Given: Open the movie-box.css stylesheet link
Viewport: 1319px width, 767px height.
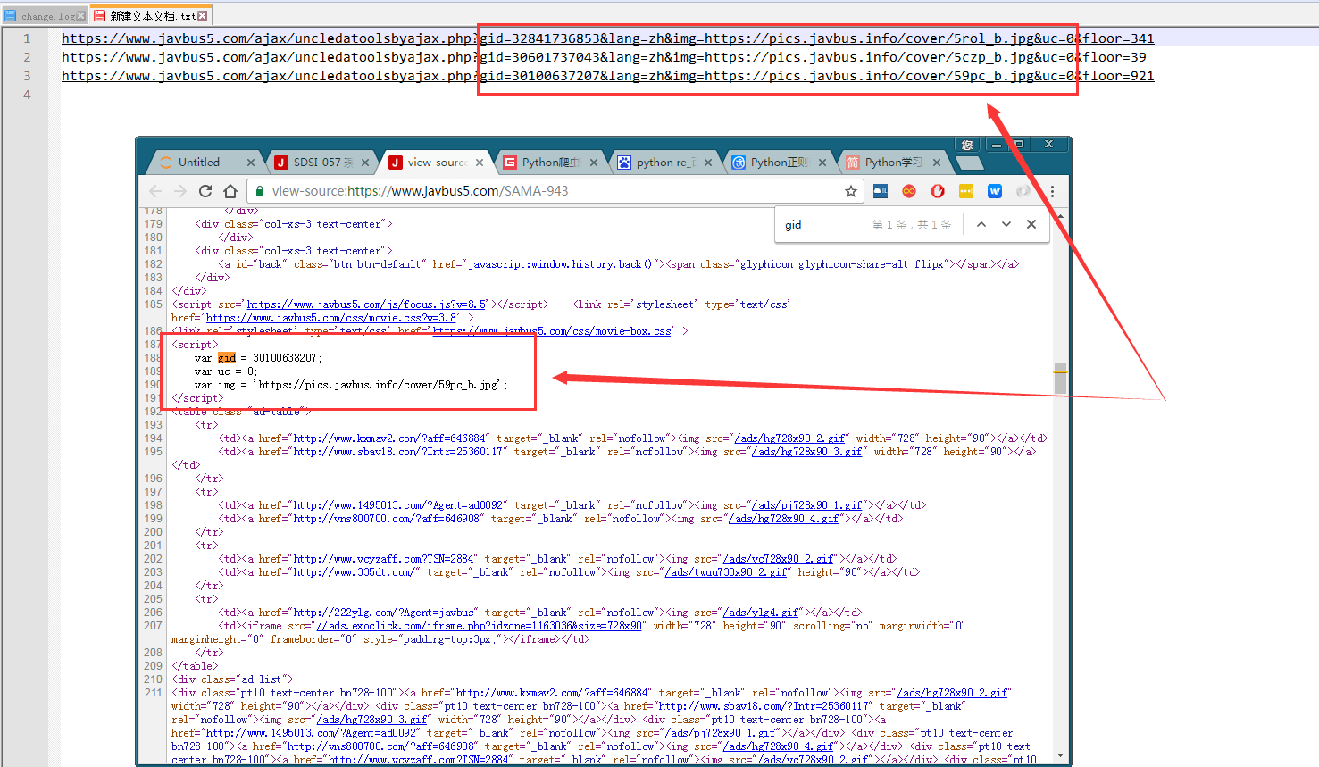Looking at the screenshot, I should point(552,331).
